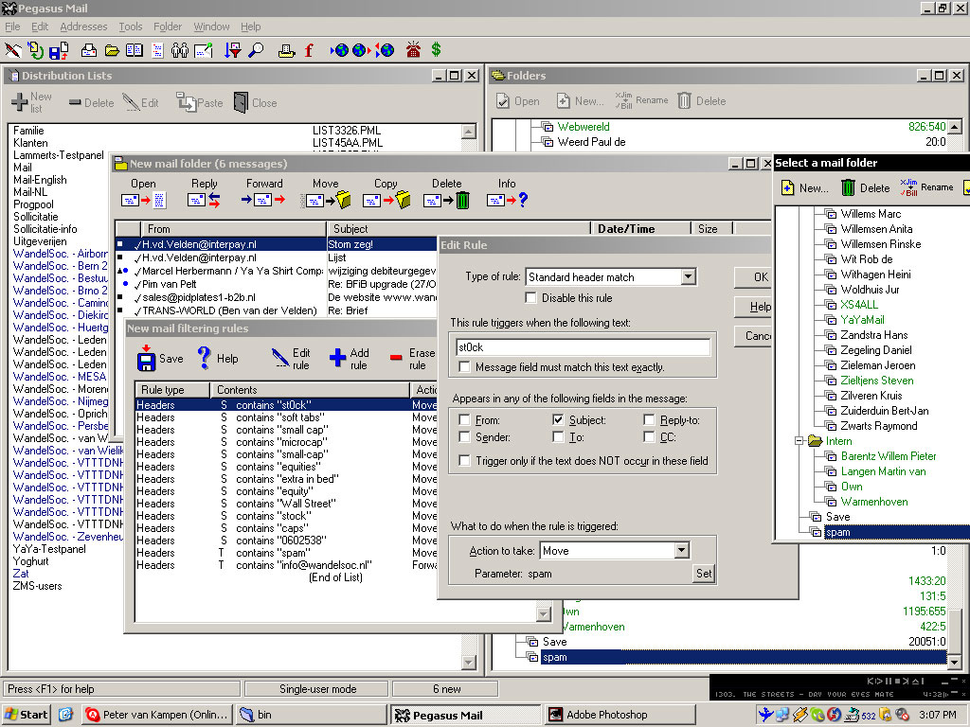Check the CC: field checkbox
This screenshot has height=727, width=970.
pyautogui.click(x=649, y=437)
